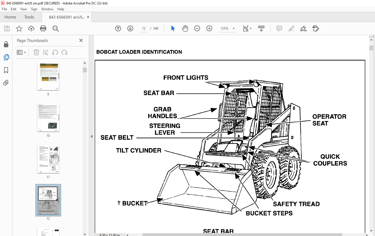Click the page number field showing 12

pos(144,28)
